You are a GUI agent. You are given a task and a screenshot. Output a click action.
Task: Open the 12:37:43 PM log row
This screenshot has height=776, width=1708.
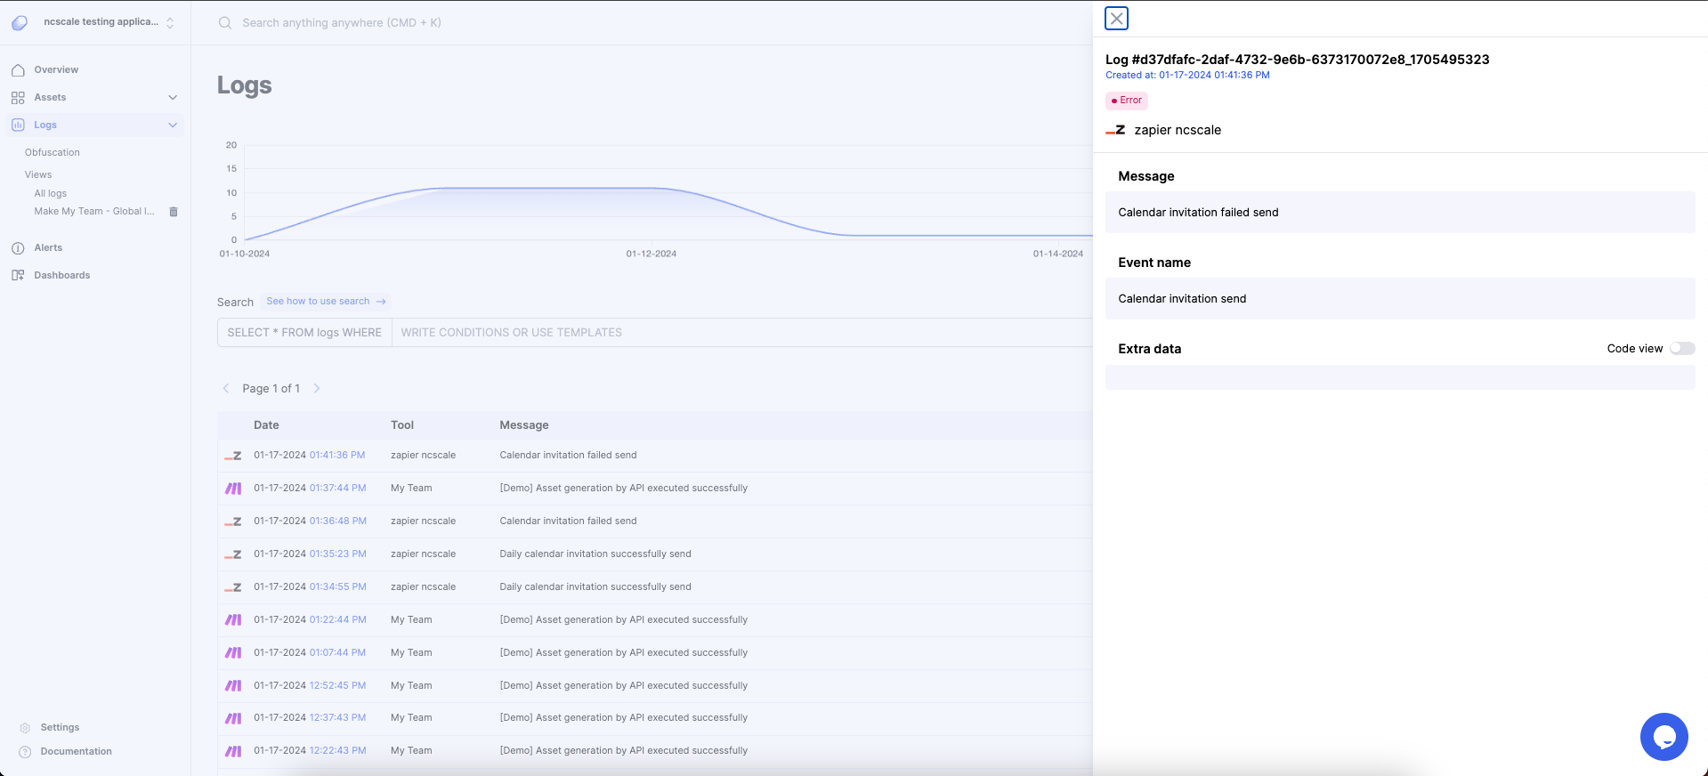click(655, 718)
